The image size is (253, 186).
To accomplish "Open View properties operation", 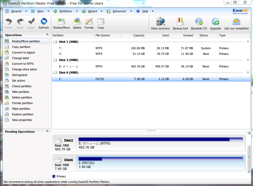I will [22, 120].
